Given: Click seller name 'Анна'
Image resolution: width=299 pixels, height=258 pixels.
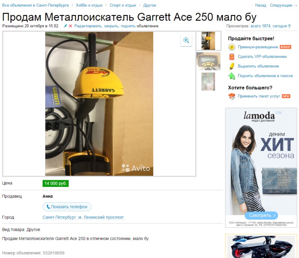Looking at the screenshot, I should 47,196.
